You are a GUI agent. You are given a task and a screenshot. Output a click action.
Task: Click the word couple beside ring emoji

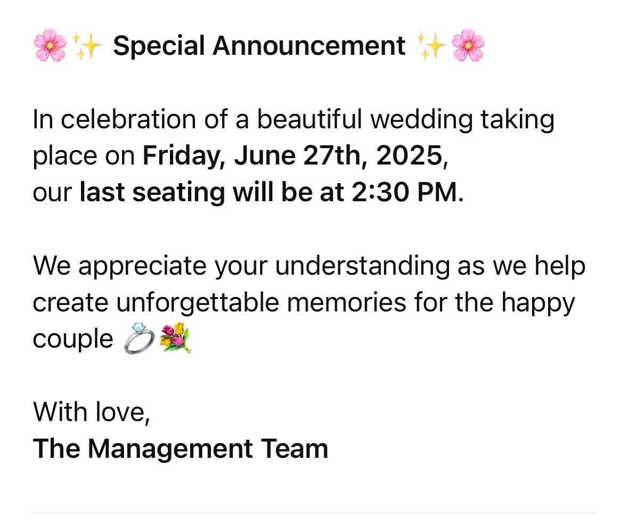point(73,339)
